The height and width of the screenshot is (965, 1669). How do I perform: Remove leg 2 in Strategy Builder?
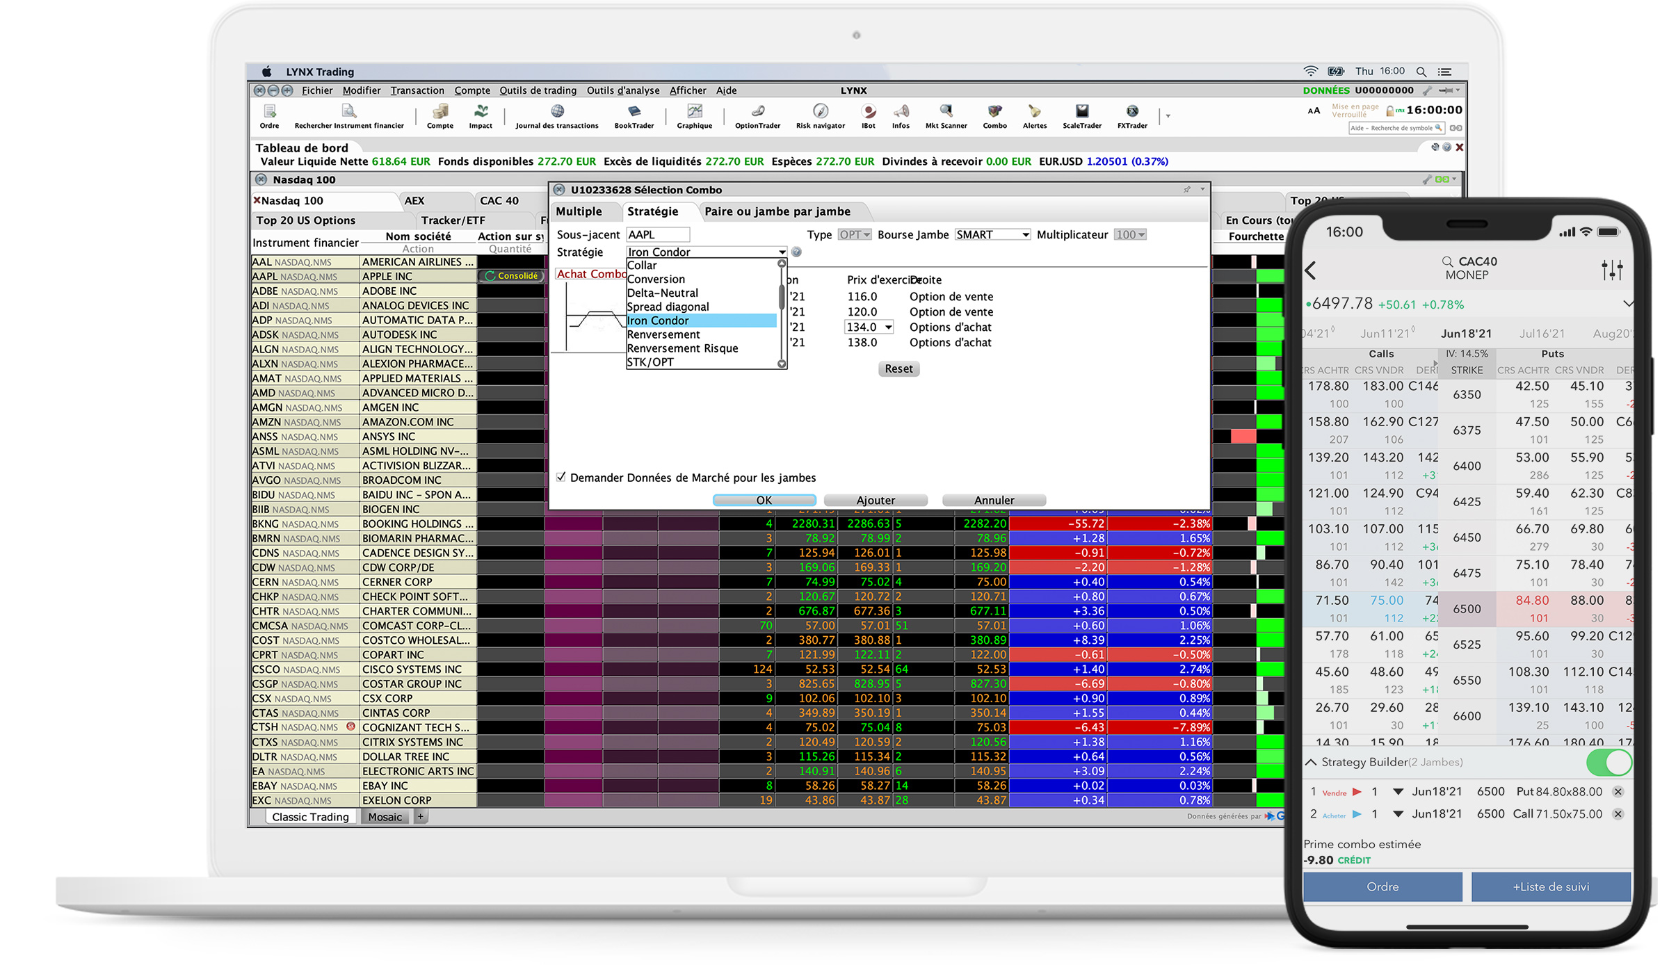click(x=1618, y=814)
